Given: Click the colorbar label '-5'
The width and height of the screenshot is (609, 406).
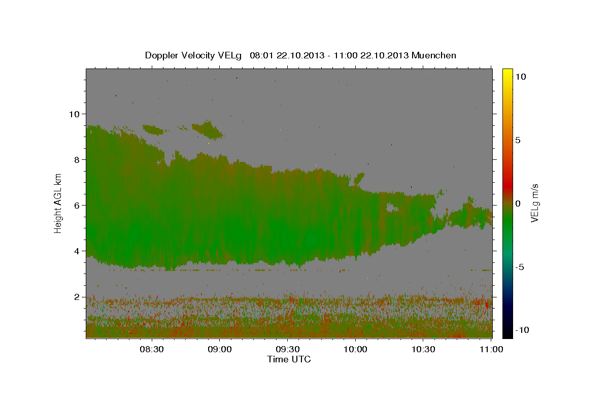Looking at the screenshot, I should tap(520, 267).
